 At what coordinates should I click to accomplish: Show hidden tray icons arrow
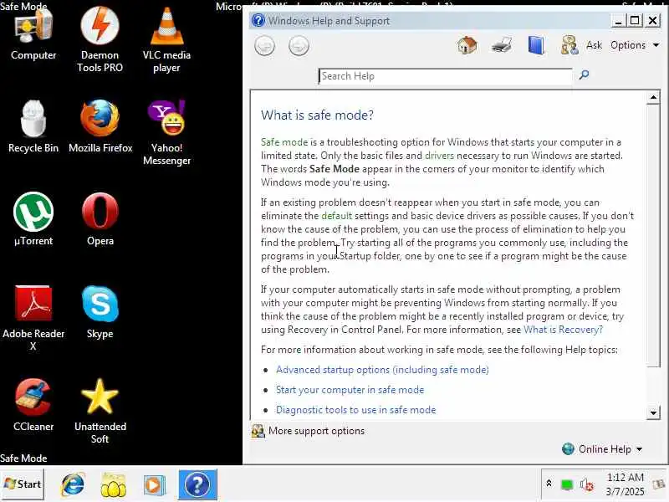[549, 484]
